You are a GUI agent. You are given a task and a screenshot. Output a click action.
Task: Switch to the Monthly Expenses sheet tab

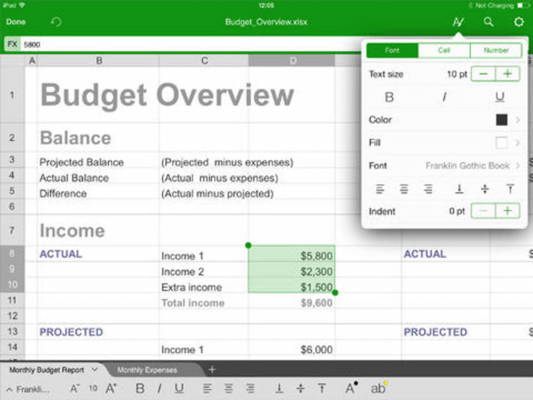(147, 370)
